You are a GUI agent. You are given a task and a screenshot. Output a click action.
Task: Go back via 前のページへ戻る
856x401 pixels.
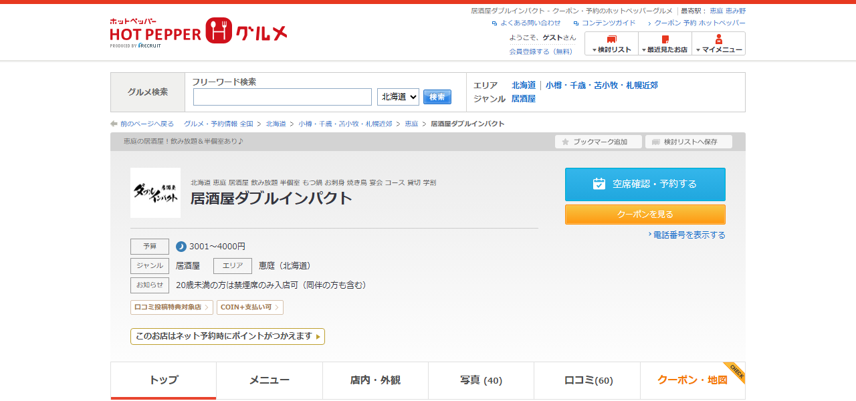pos(147,124)
